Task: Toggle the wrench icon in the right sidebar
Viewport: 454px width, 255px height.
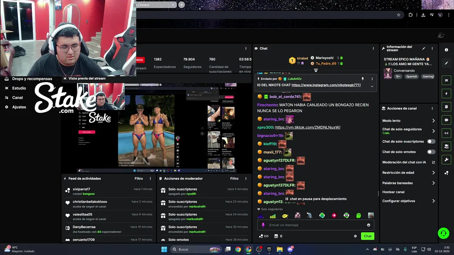Action: click(446, 159)
